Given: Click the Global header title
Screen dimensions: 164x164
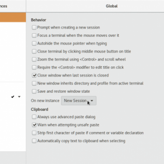Looking at the screenshot, I should point(112,6).
